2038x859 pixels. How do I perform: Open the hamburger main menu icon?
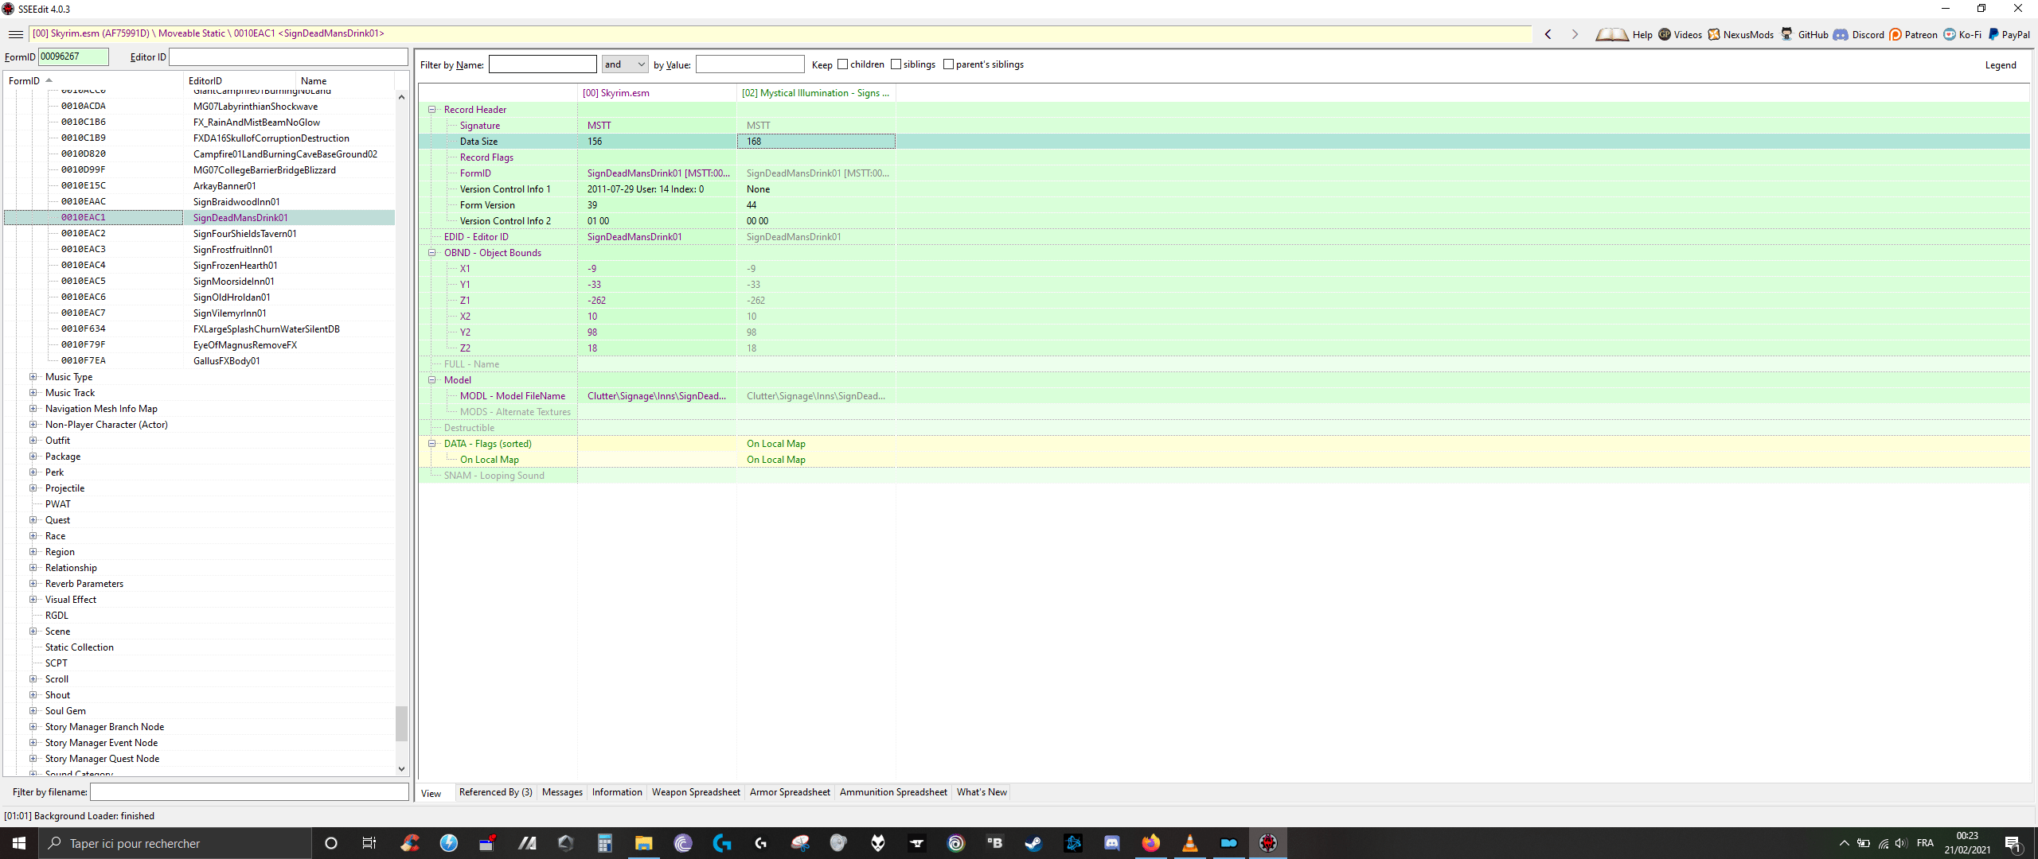(x=15, y=34)
